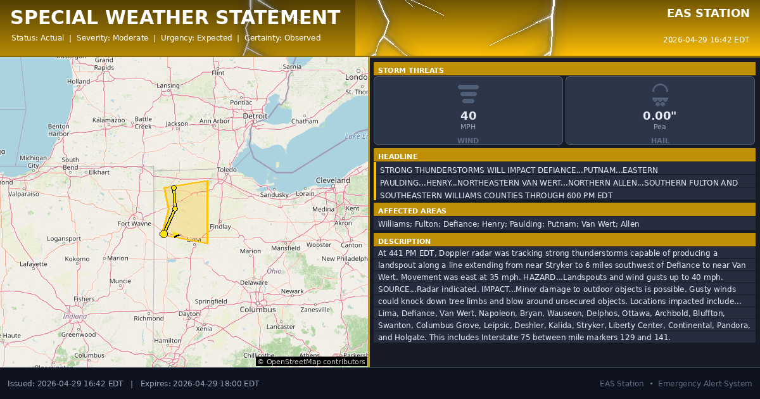Click the EAS STATION title in header
The height and width of the screenshot is (399, 760).
[708, 13]
